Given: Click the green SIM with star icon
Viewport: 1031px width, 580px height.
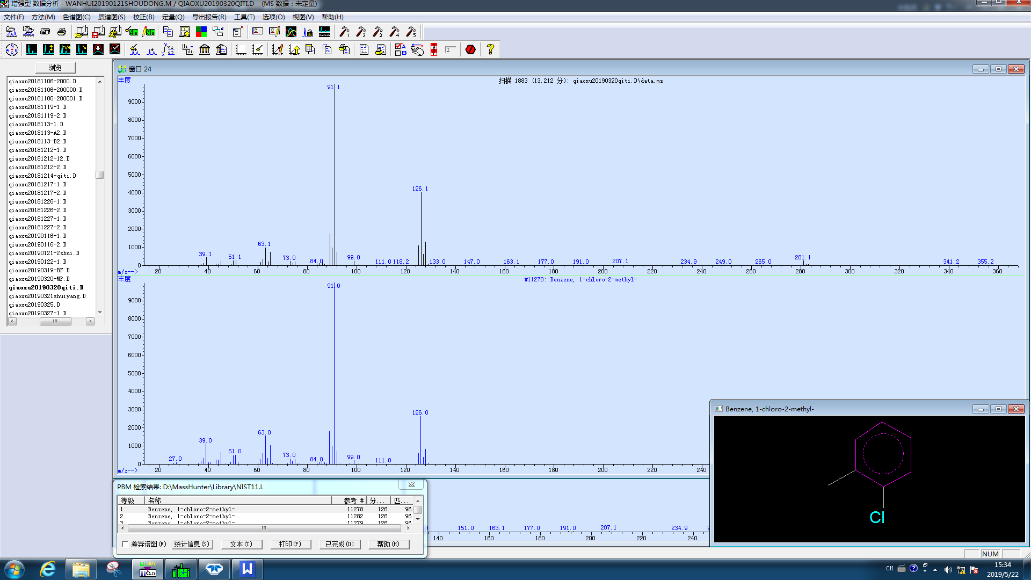Looking at the screenshot, I should click(132, 32).
